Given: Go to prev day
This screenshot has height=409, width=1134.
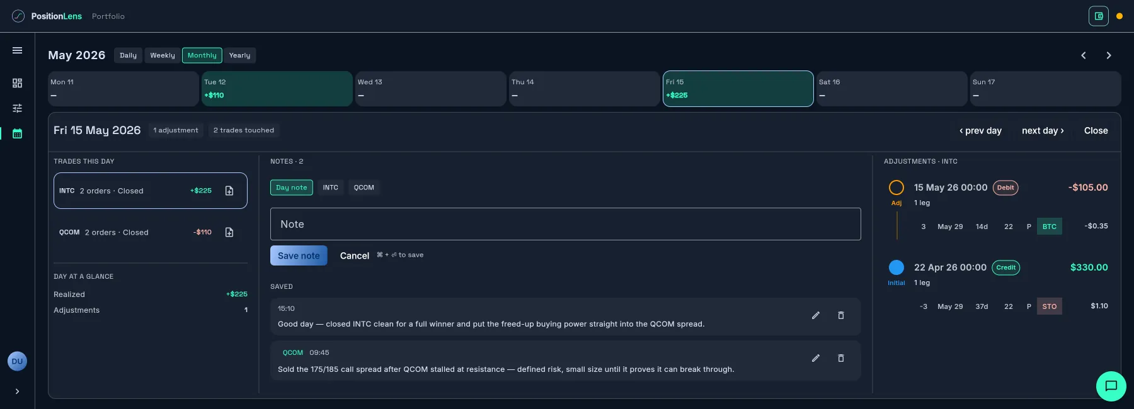Looking at the screenshot, I should point(980,131).
